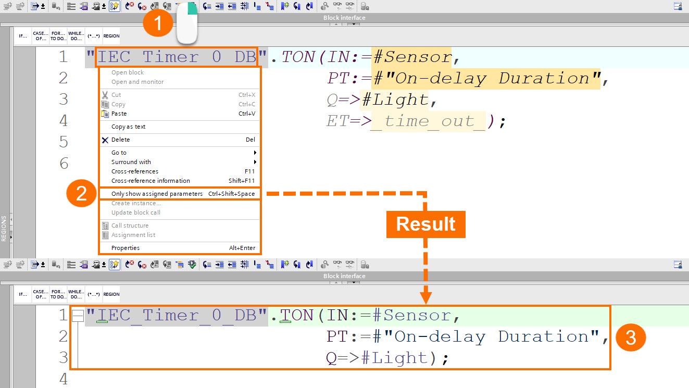Open Cross-references from the context menu
689x388 pixels.
pyautogui.click(x=179, y=171)
